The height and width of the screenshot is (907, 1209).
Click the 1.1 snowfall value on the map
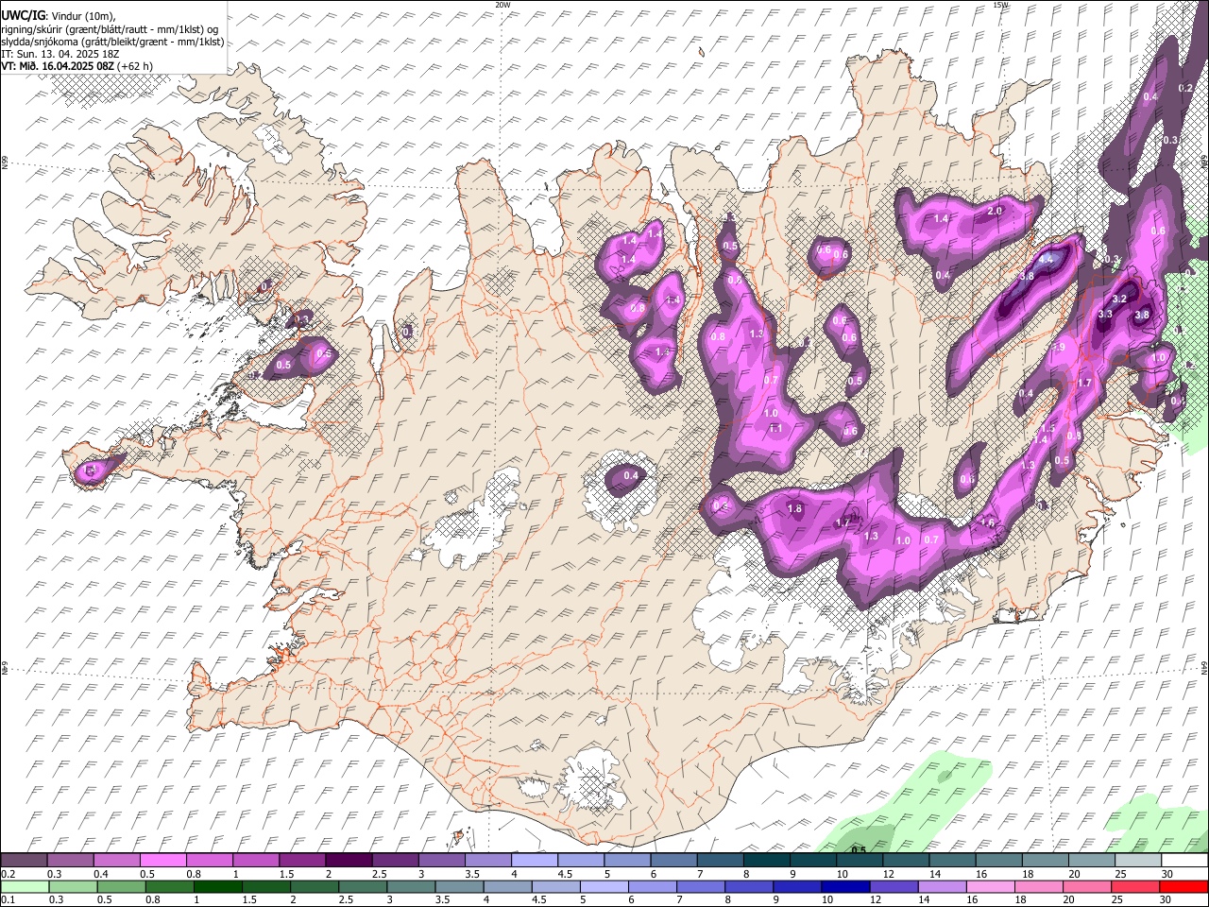point(776,428)
